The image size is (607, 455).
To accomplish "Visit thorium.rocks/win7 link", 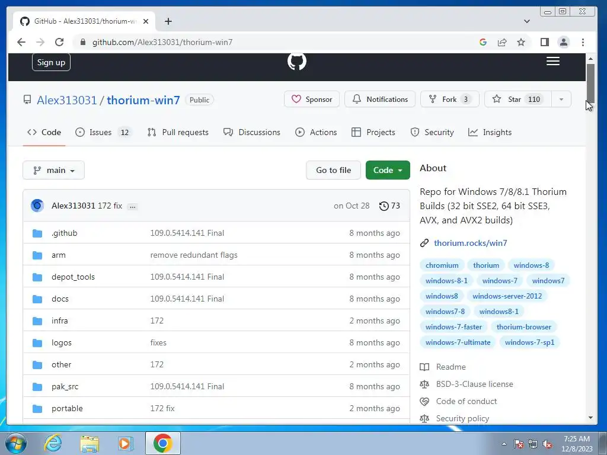I will click(470, 243).
